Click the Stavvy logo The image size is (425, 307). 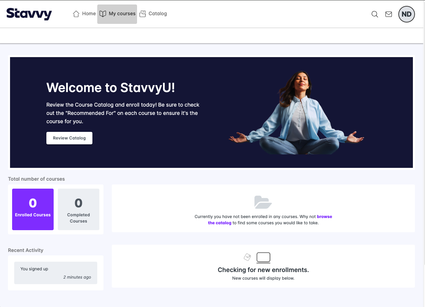pos(29,14)
